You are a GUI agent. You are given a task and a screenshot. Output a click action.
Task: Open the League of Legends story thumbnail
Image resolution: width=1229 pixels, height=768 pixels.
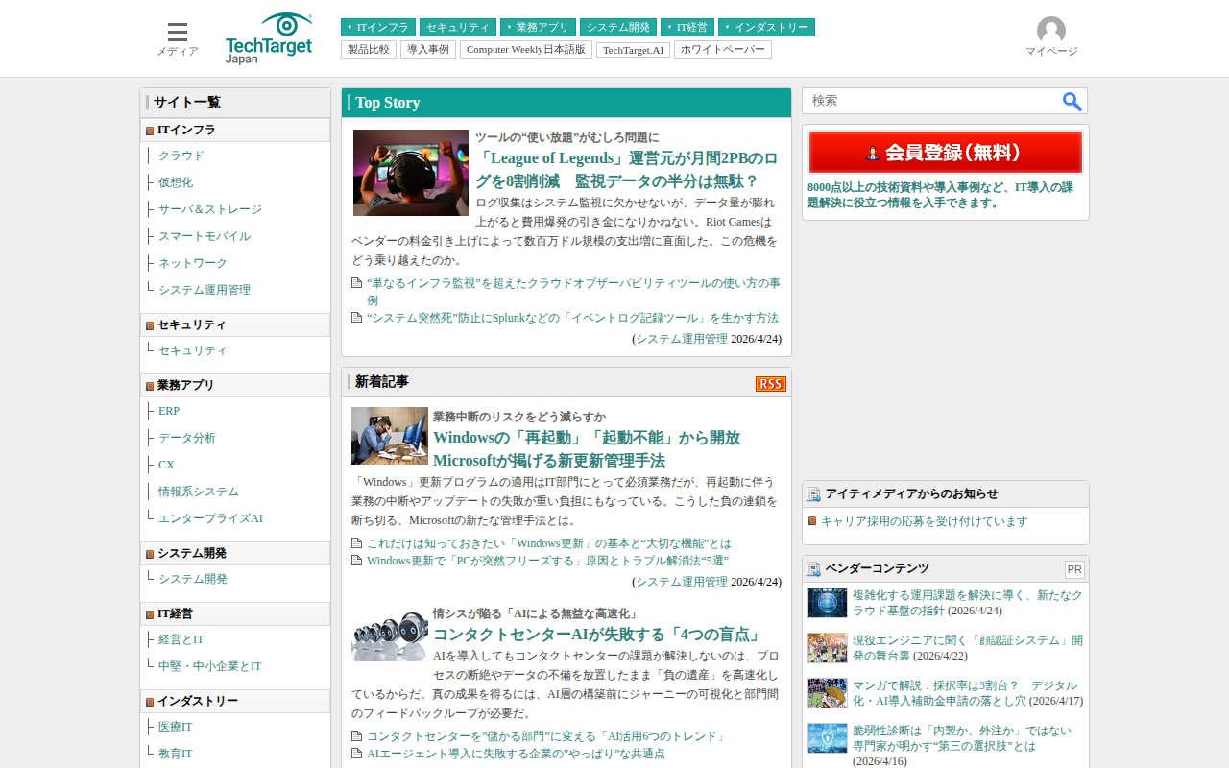point(410,173)
